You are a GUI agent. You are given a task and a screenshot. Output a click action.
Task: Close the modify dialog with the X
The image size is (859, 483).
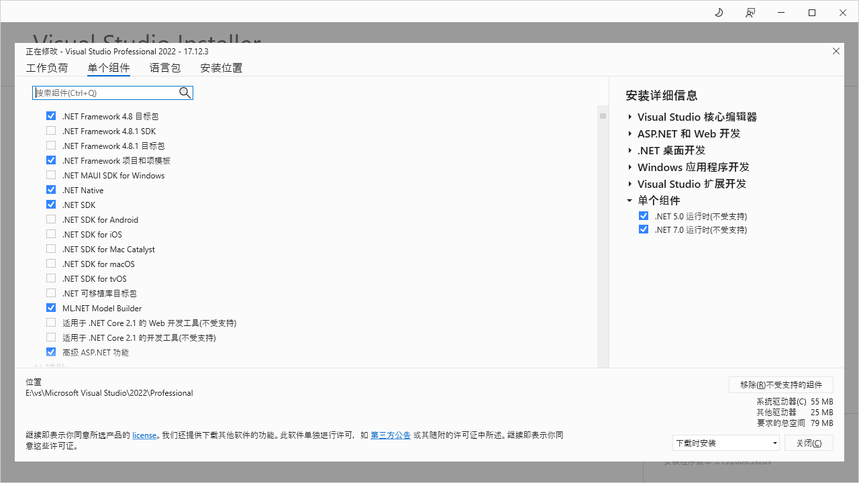click(836, 51)
